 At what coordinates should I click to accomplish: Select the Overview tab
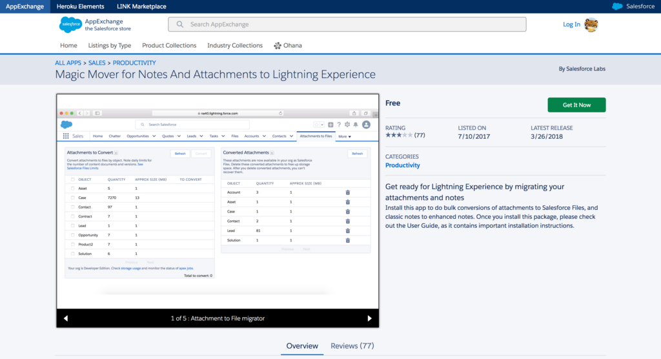pos(302,346)
